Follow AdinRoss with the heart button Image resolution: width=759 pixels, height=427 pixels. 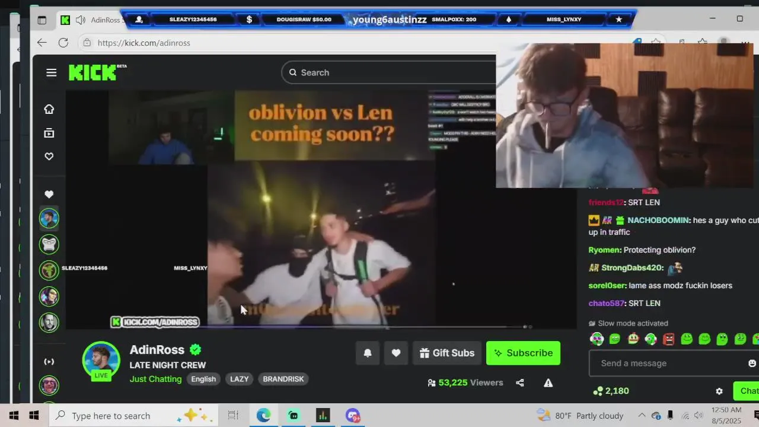point(396,353)
